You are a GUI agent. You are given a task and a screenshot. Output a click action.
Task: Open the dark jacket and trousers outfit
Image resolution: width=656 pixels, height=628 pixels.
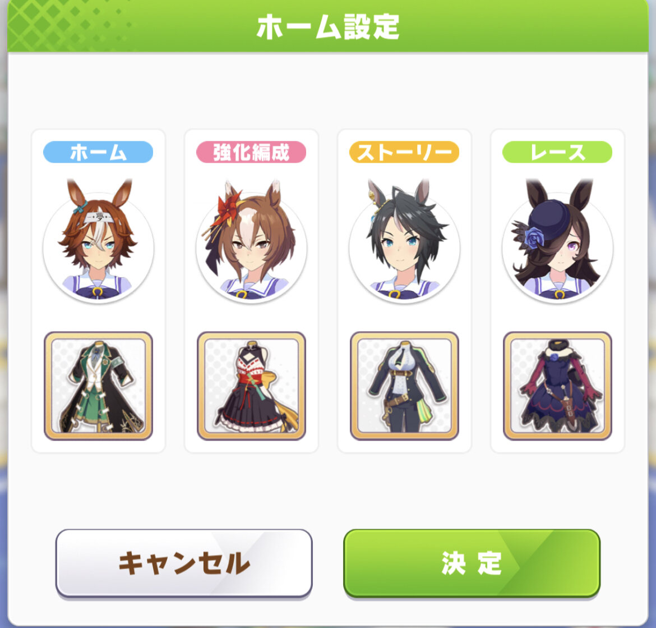tap(404, 386)
